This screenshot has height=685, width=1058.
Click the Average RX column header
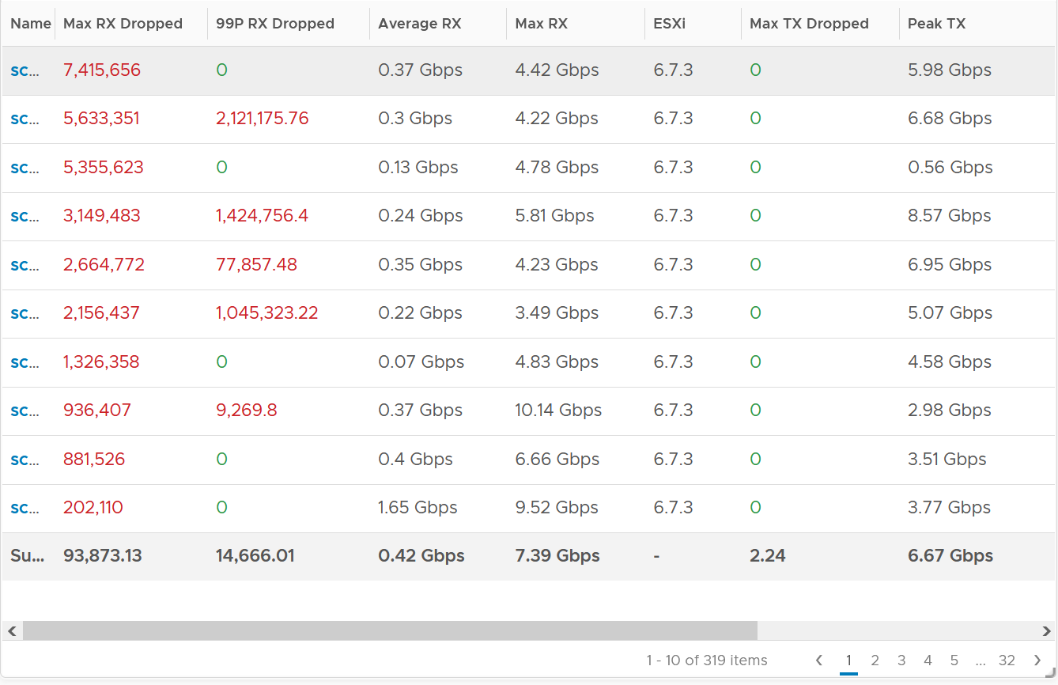[419, 24]
